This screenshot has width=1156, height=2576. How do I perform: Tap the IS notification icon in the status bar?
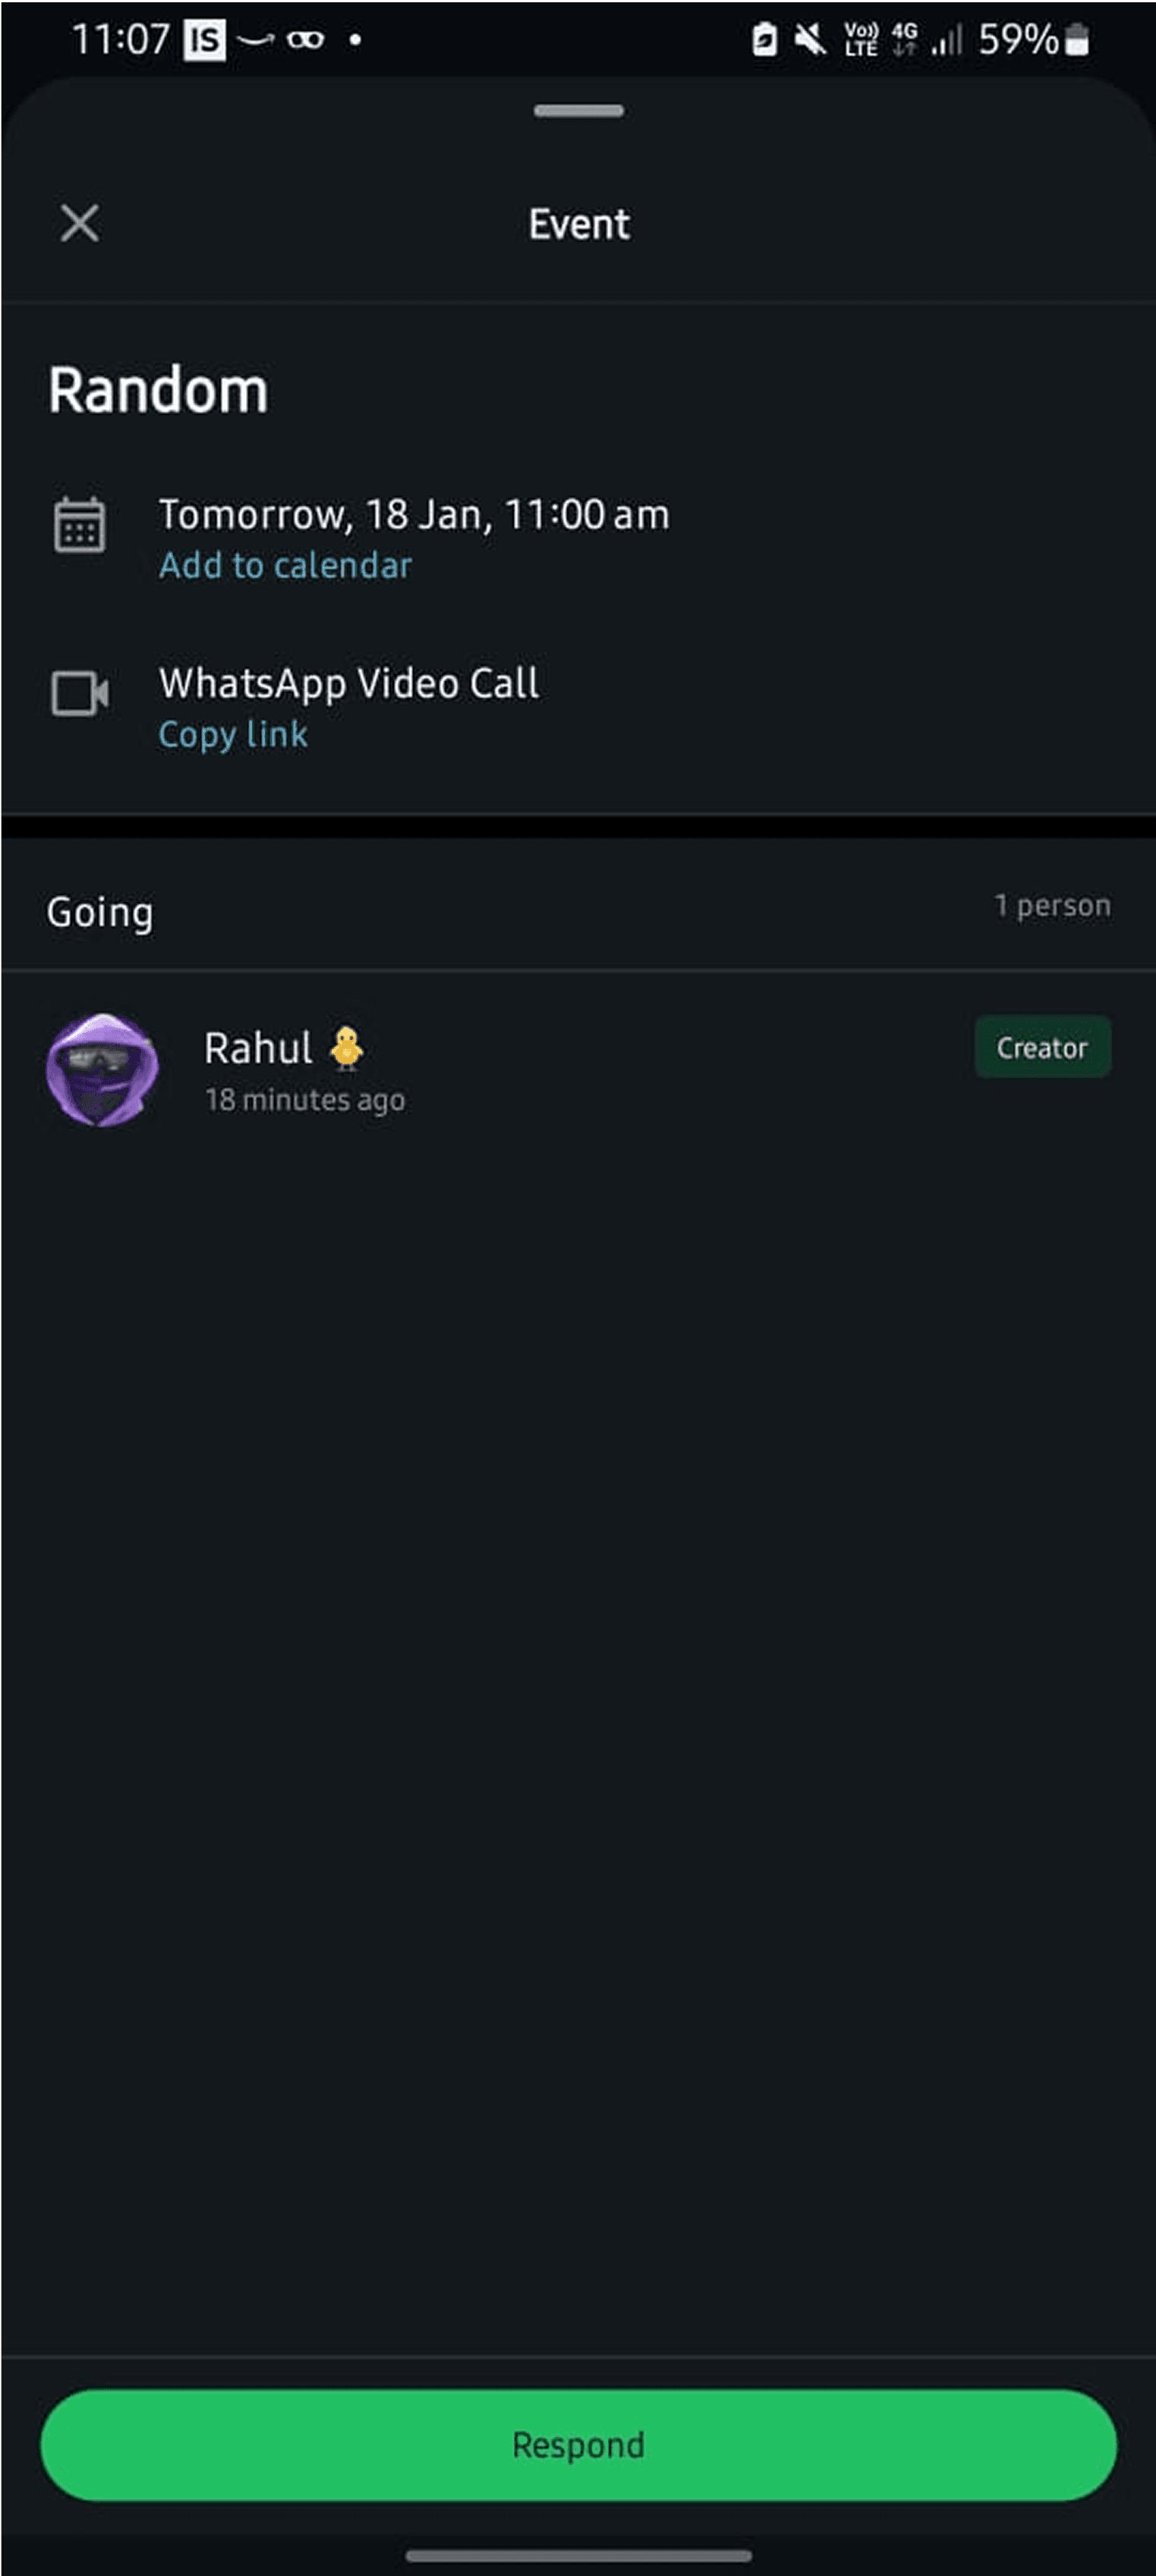[x=204, y=40]
